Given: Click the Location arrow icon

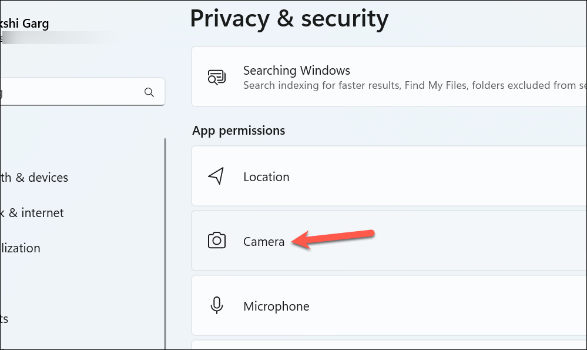Looking at the screenshot, I should coord(216,176).
